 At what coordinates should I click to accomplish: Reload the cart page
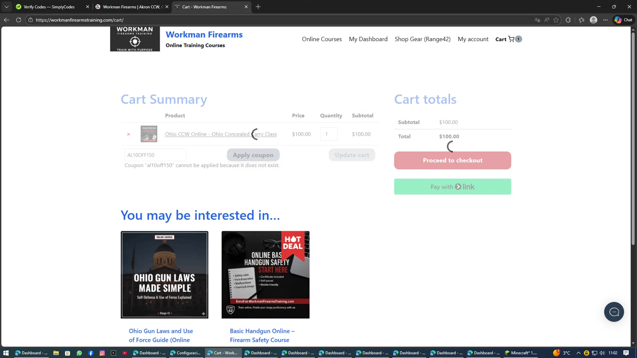[18, 20]
